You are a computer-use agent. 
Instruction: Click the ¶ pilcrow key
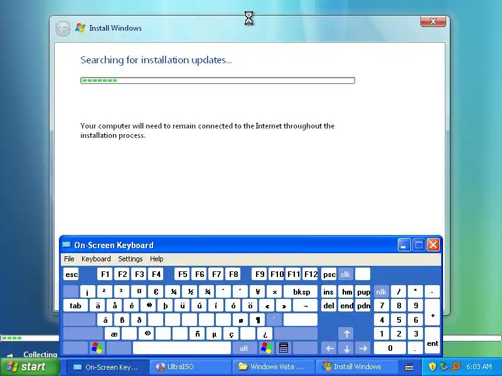click(258, 320)
